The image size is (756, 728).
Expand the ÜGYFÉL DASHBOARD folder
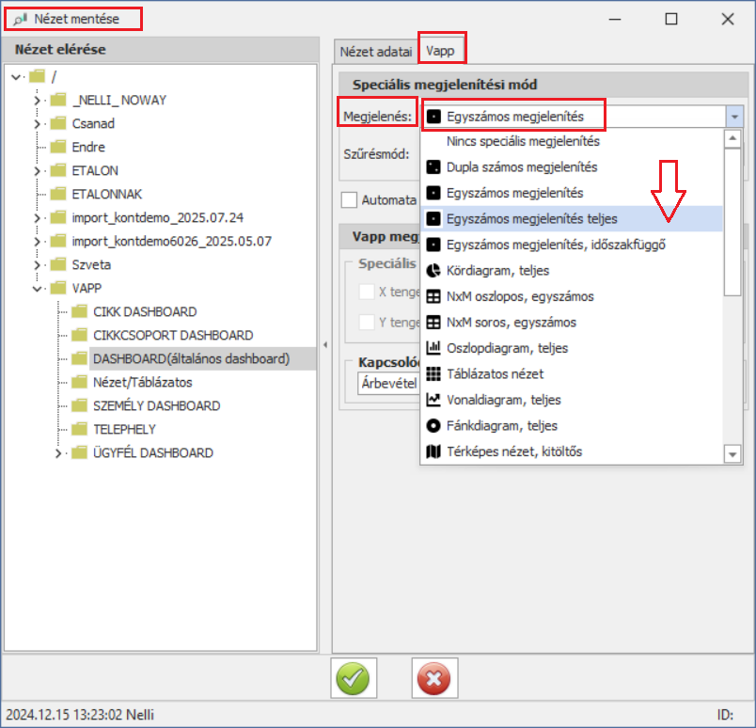click(x=58, y=453)
